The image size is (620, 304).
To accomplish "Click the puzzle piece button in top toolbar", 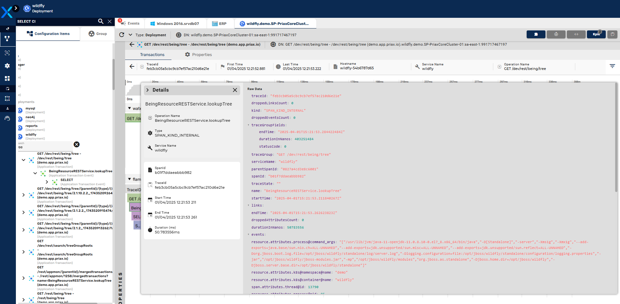I will 536,34.
